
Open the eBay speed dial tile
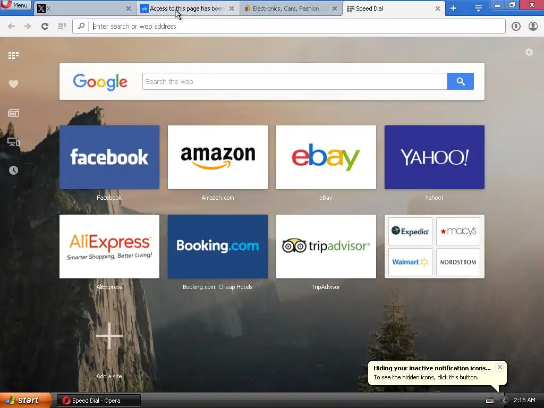[x=326, y=157]
